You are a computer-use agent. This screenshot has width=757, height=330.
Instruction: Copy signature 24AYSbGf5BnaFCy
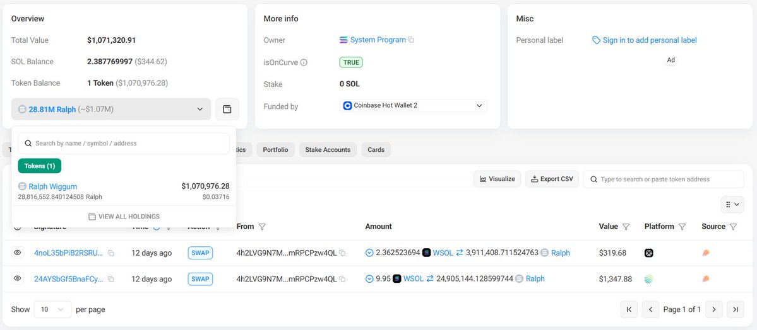tap(111, 279)
